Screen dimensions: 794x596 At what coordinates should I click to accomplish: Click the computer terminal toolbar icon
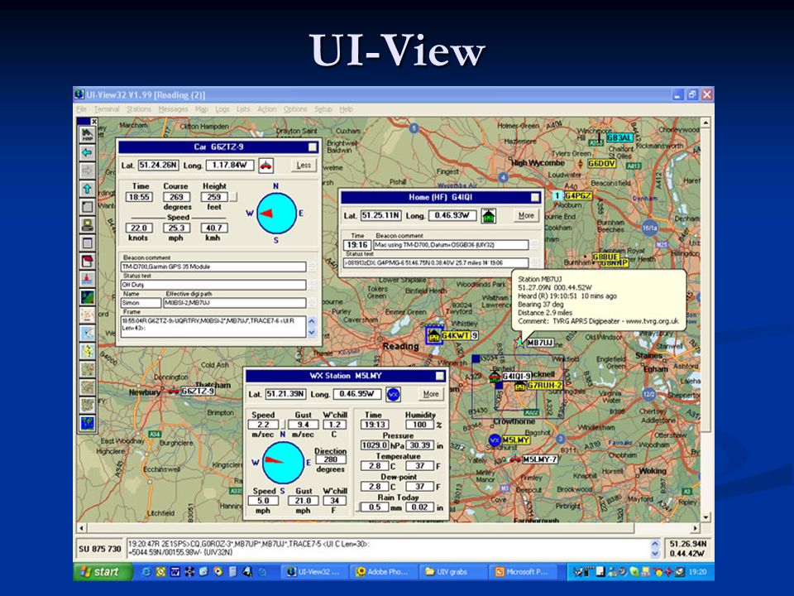[87, 225]
